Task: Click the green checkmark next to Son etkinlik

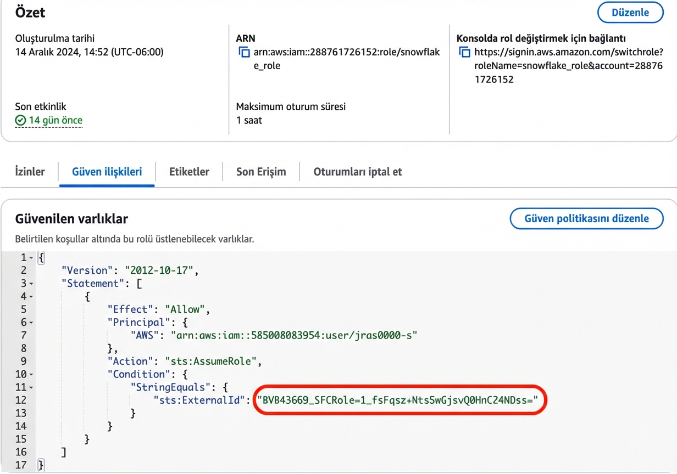Action: tap(20, 121)
